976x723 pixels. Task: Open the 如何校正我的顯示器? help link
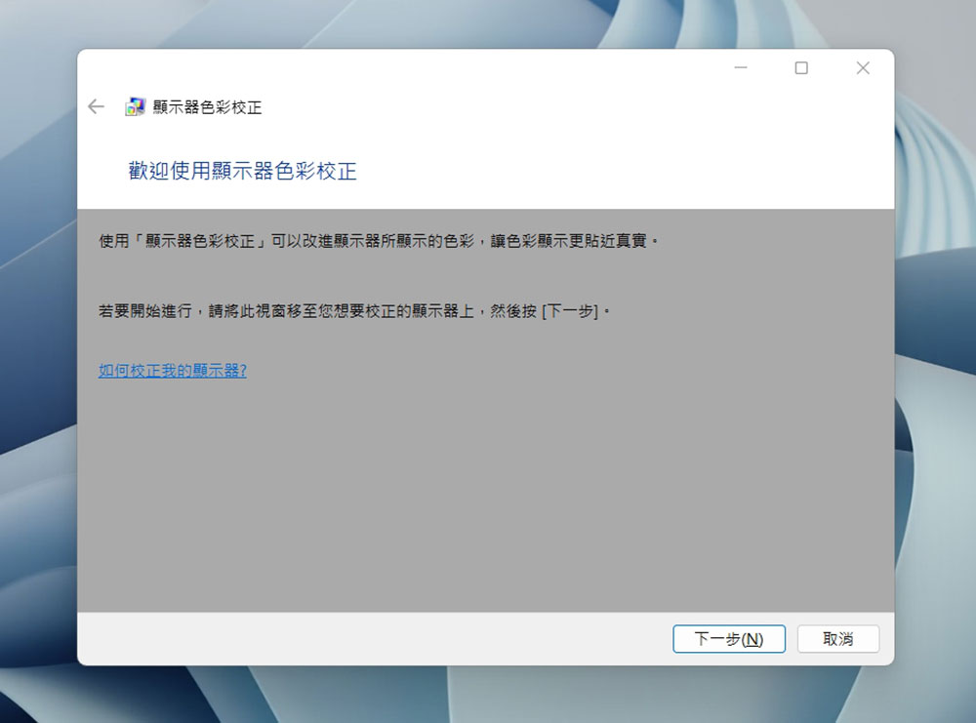(x=173, y=371)
